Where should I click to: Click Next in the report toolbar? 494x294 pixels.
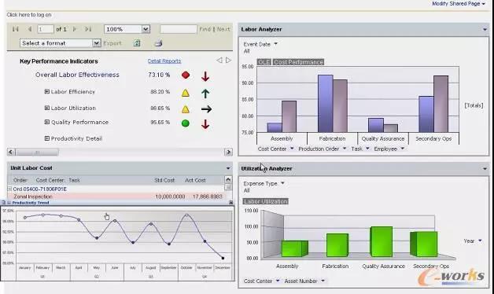(x=223, y=29)
